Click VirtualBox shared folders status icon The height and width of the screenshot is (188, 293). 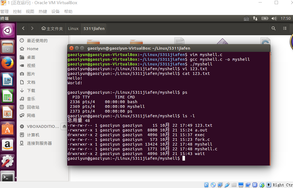tap(234, 185)
